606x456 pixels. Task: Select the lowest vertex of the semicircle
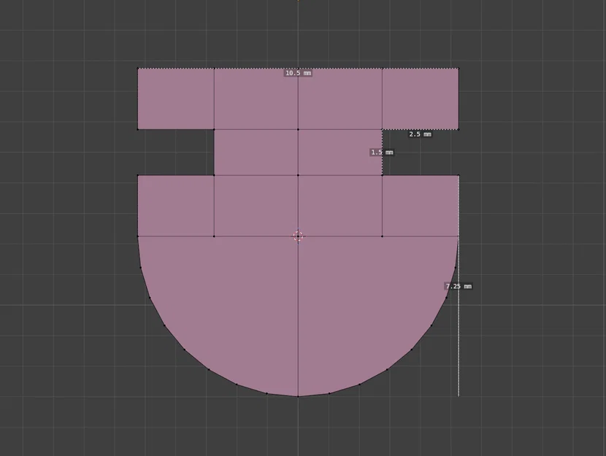[x=298, y=396]
